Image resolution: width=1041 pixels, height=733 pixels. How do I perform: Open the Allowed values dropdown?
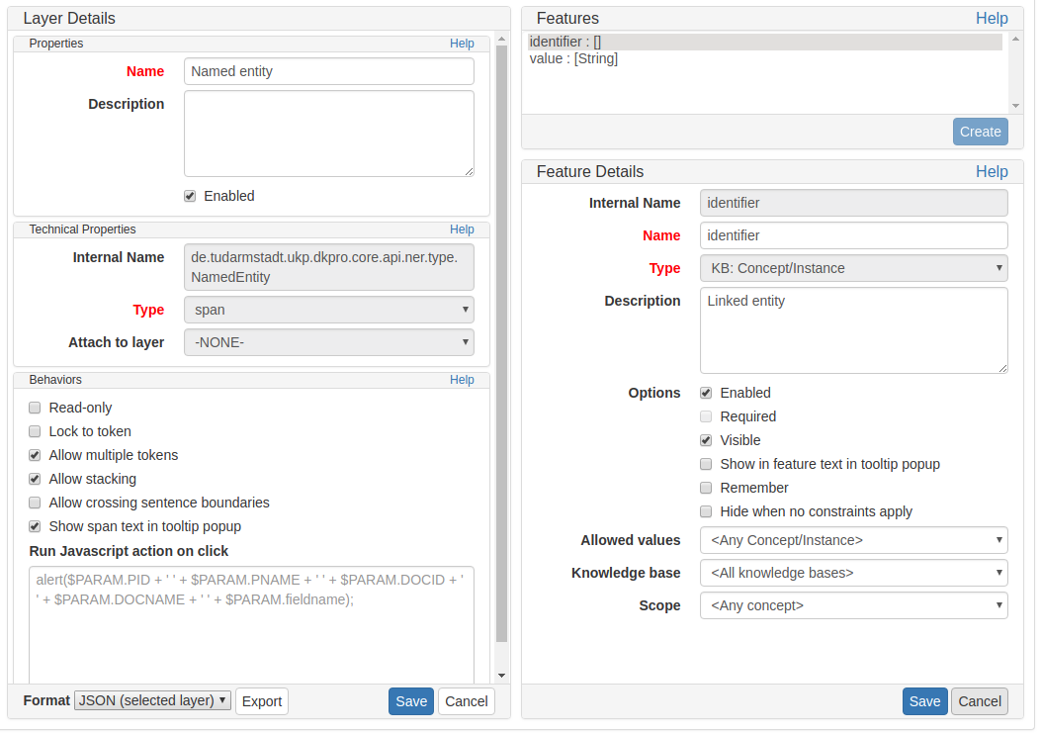(x=853, y=540)
